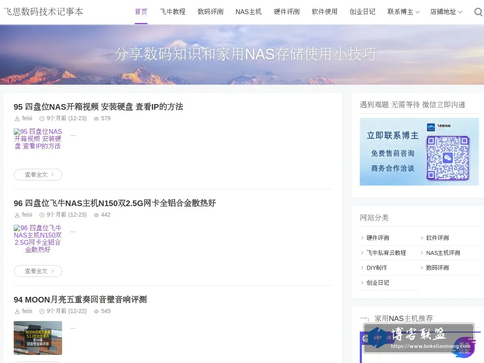Click clock icon on post 94 date
Image resolution: width=484 pixels, height=363 pixels.
42,311
